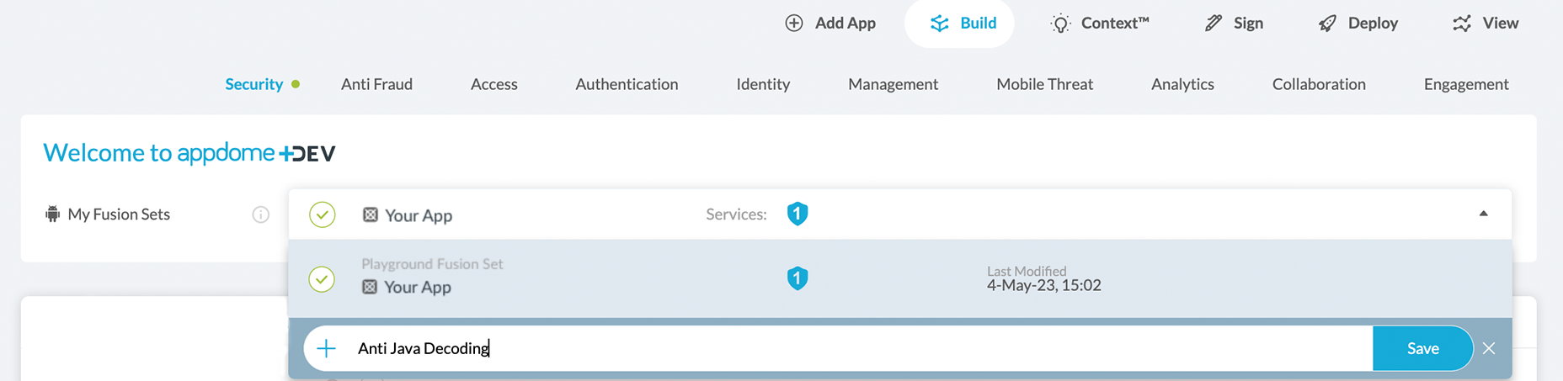Cancel new fusion set with X button
1563x381 pixels.
click(x=1489, y=348)
